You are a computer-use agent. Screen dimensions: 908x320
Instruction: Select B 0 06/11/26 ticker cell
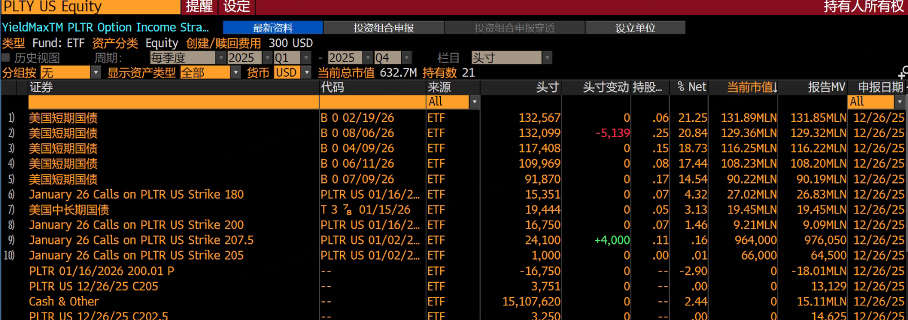click(x=357, y=164)
